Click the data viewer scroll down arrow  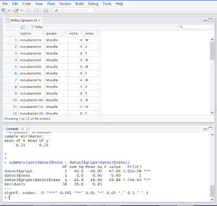[x=212, y=112]
